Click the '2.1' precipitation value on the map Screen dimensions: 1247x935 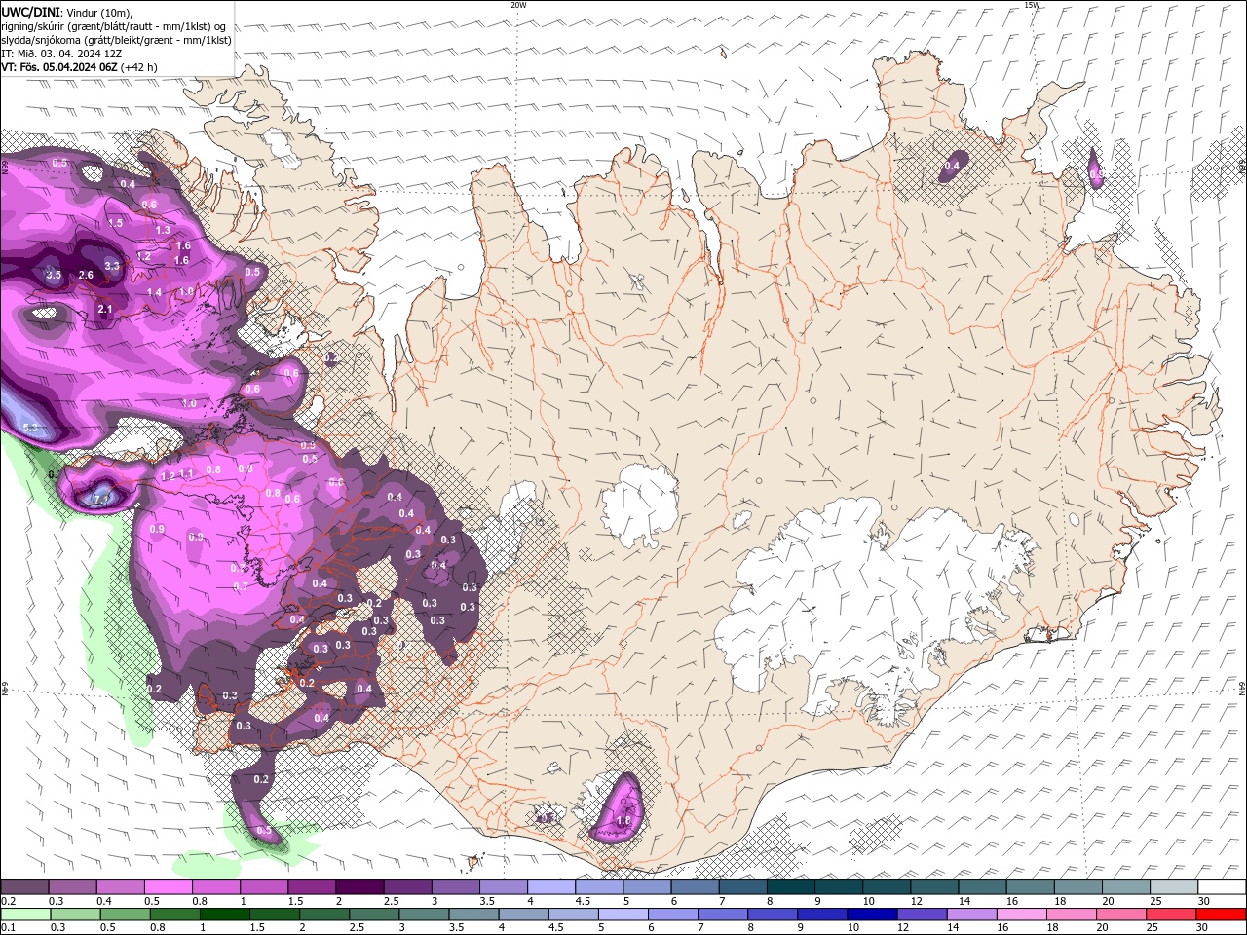pyautogui.click(x=104, y=309)
